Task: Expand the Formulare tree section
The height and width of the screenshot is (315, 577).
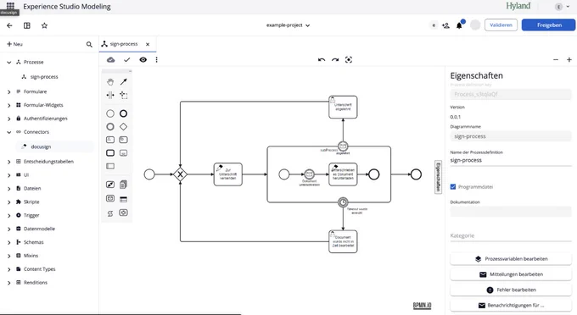Action: coord(9,91)
